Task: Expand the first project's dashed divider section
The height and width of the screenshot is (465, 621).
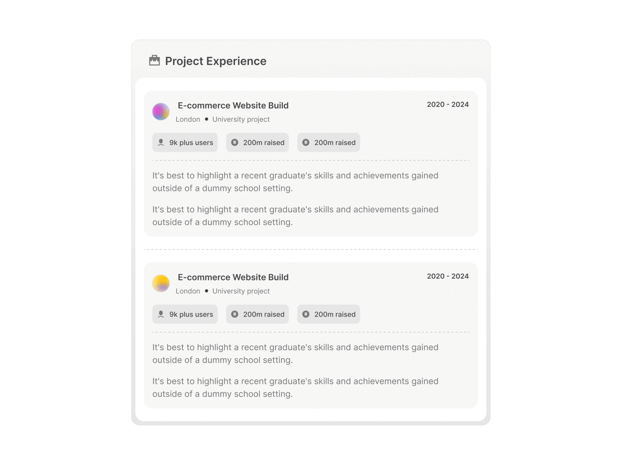Action: [x=310, y=160]
